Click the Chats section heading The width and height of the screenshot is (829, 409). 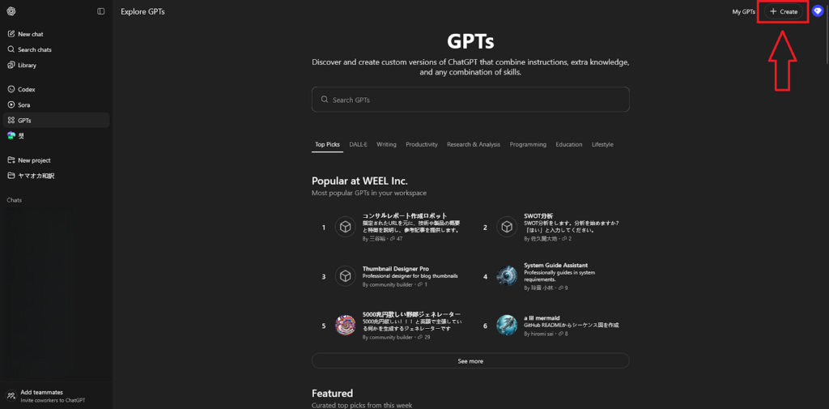pyautogui.click(x=15, y=200)
